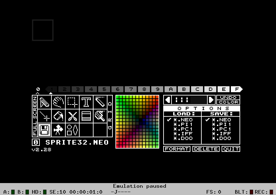
Task: Select the Paint bucket fill tool
Action: pos(58,116)
